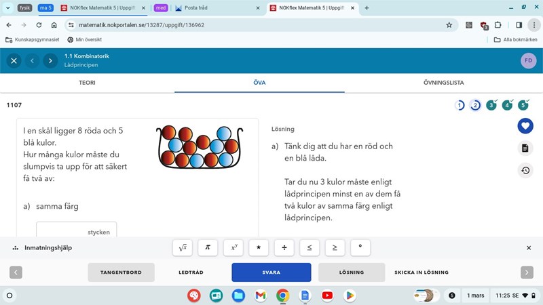Insert the x to the power y exponent
Screen dimensions: 543x305
tap(233, 248)
